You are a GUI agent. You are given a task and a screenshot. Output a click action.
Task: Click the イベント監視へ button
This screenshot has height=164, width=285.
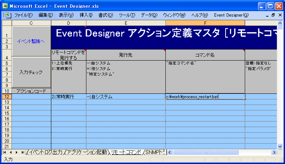click(x=31, y=41)
